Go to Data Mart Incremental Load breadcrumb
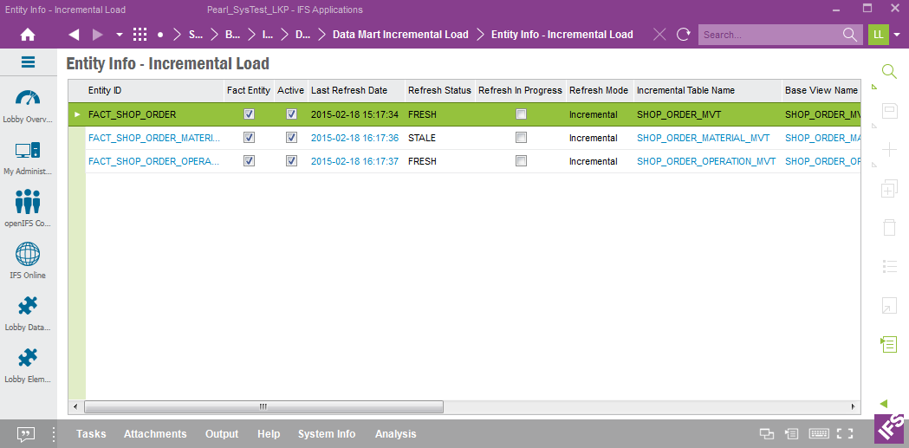Screen dimensions: 909x448 (400, 35)
